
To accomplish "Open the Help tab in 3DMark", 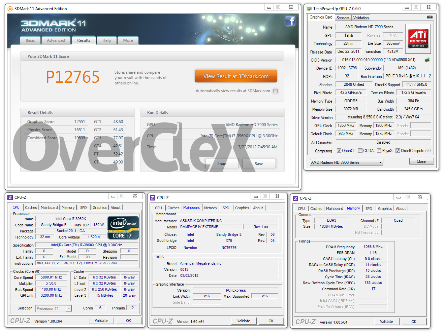I will pyautogui.click(x=107, y=40).
